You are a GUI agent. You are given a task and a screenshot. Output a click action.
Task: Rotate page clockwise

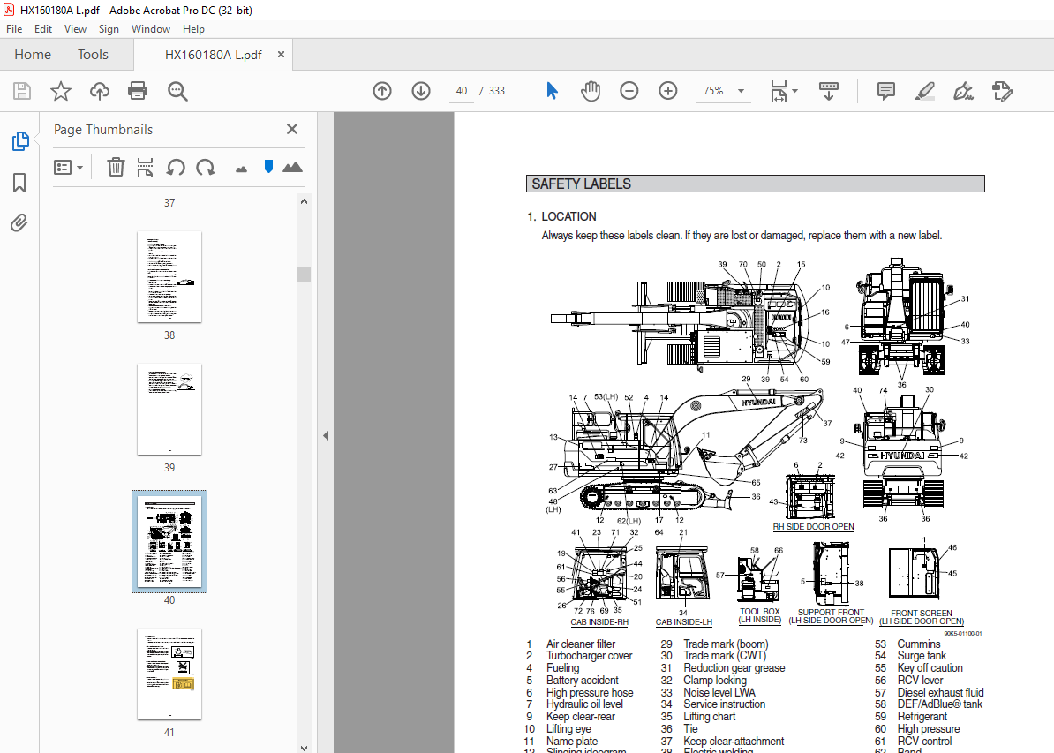point(205,167)
